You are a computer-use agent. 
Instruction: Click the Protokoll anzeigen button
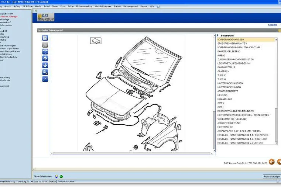(x=272, y=177)
